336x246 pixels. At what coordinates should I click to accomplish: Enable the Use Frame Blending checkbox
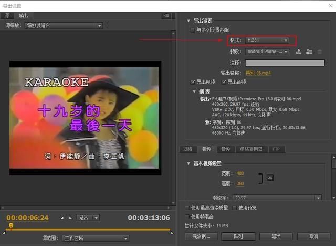point(187,217)
